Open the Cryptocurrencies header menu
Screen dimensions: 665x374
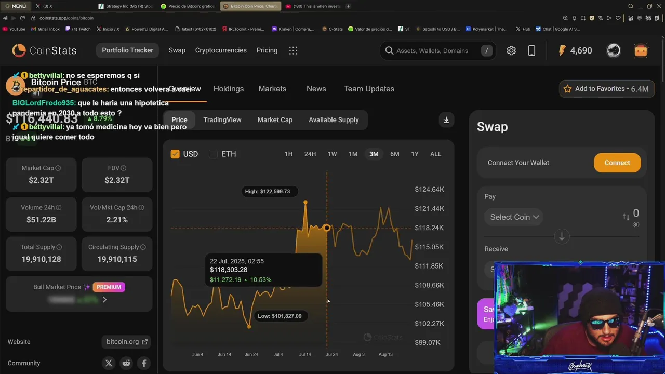point(221,50)
